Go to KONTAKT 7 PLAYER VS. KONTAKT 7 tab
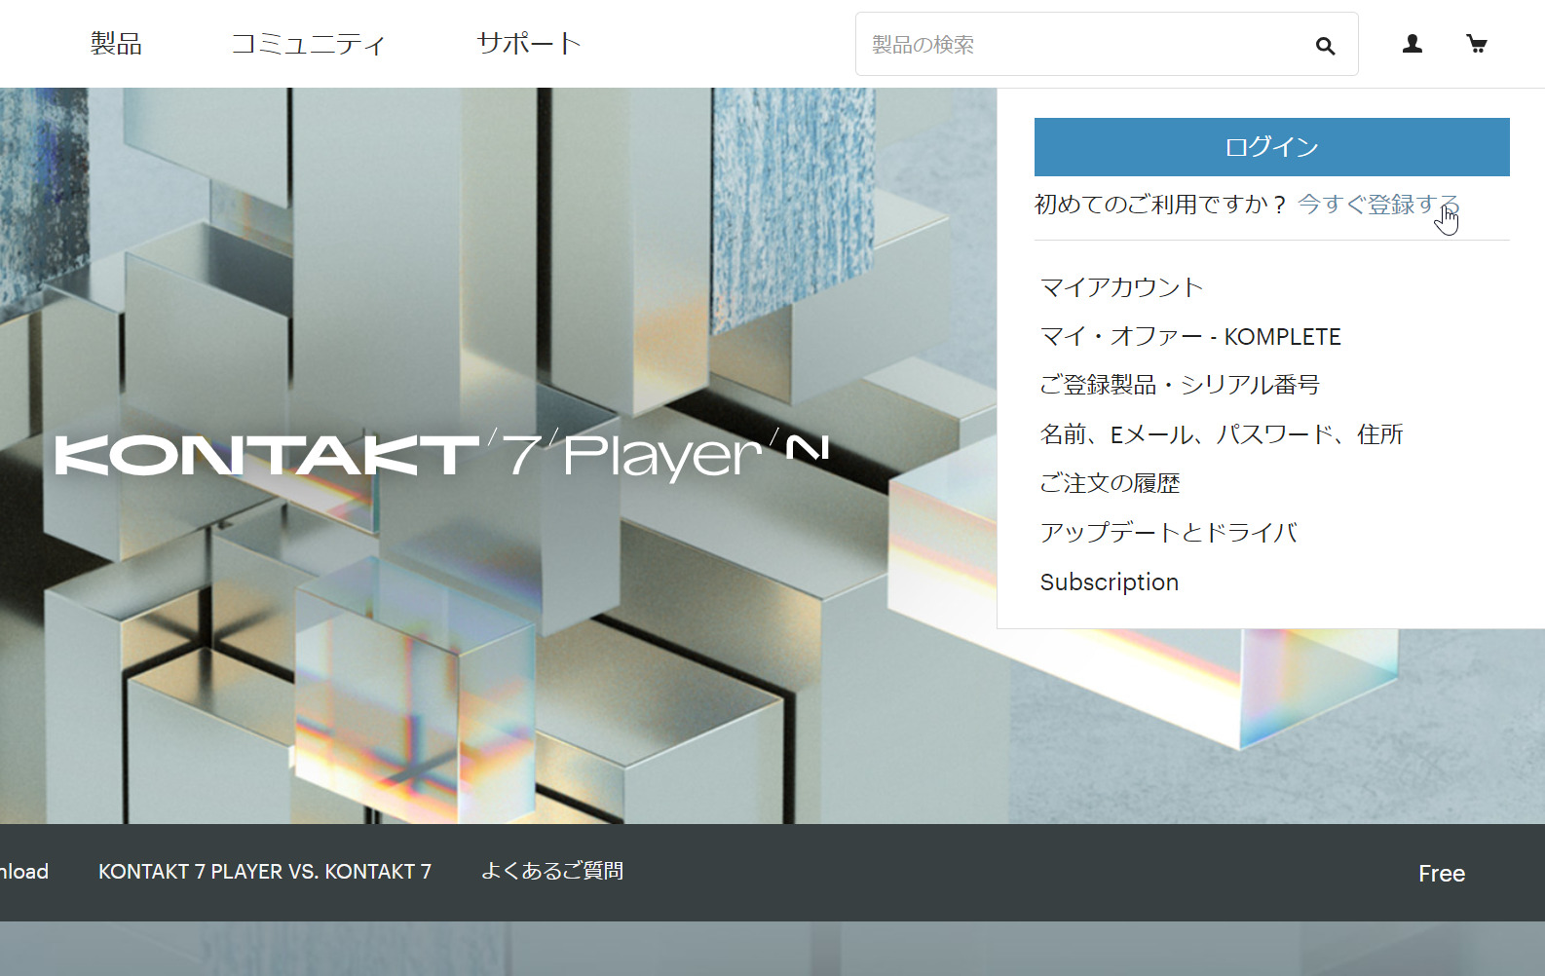Viewport: 1545px width, 976px height. click(x=265, y=872)
